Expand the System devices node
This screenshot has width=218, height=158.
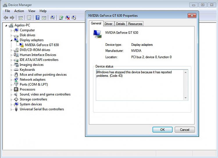[x=11, y=104]
